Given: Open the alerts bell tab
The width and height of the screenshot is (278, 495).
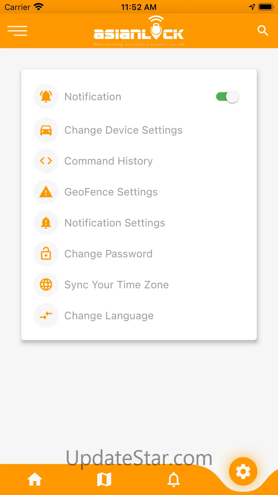Looking at the screenshot, I should [174, 480].
